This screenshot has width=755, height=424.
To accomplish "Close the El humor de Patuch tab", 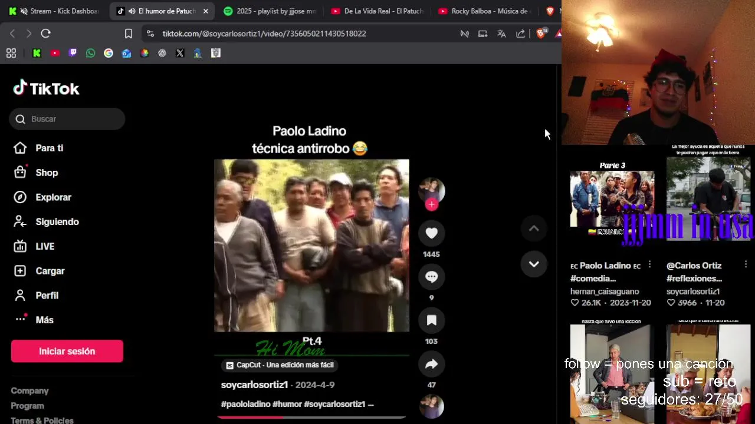I will (x=205, y=11).
